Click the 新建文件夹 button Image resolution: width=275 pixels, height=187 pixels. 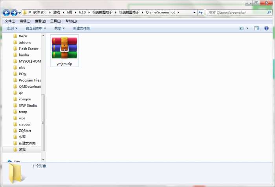[81, 28]
